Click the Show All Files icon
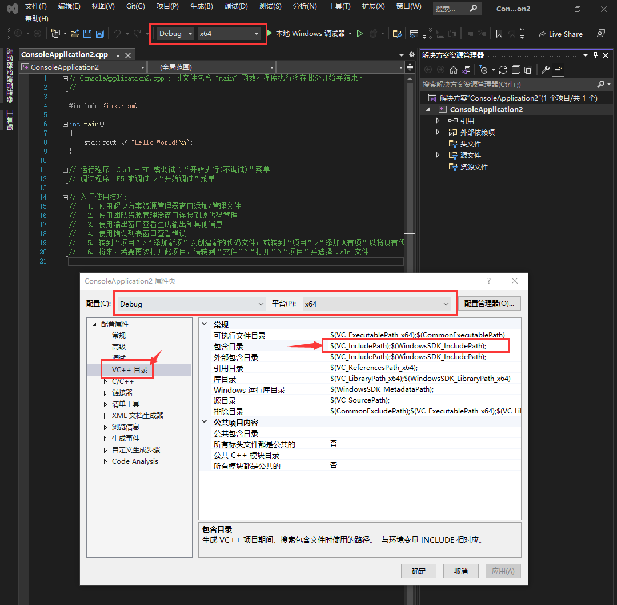 [x=528, y=70]
